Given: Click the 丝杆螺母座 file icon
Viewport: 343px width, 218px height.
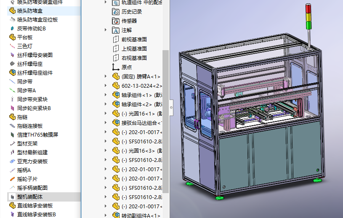Looking at the screenshot, I should pos(12,64).
